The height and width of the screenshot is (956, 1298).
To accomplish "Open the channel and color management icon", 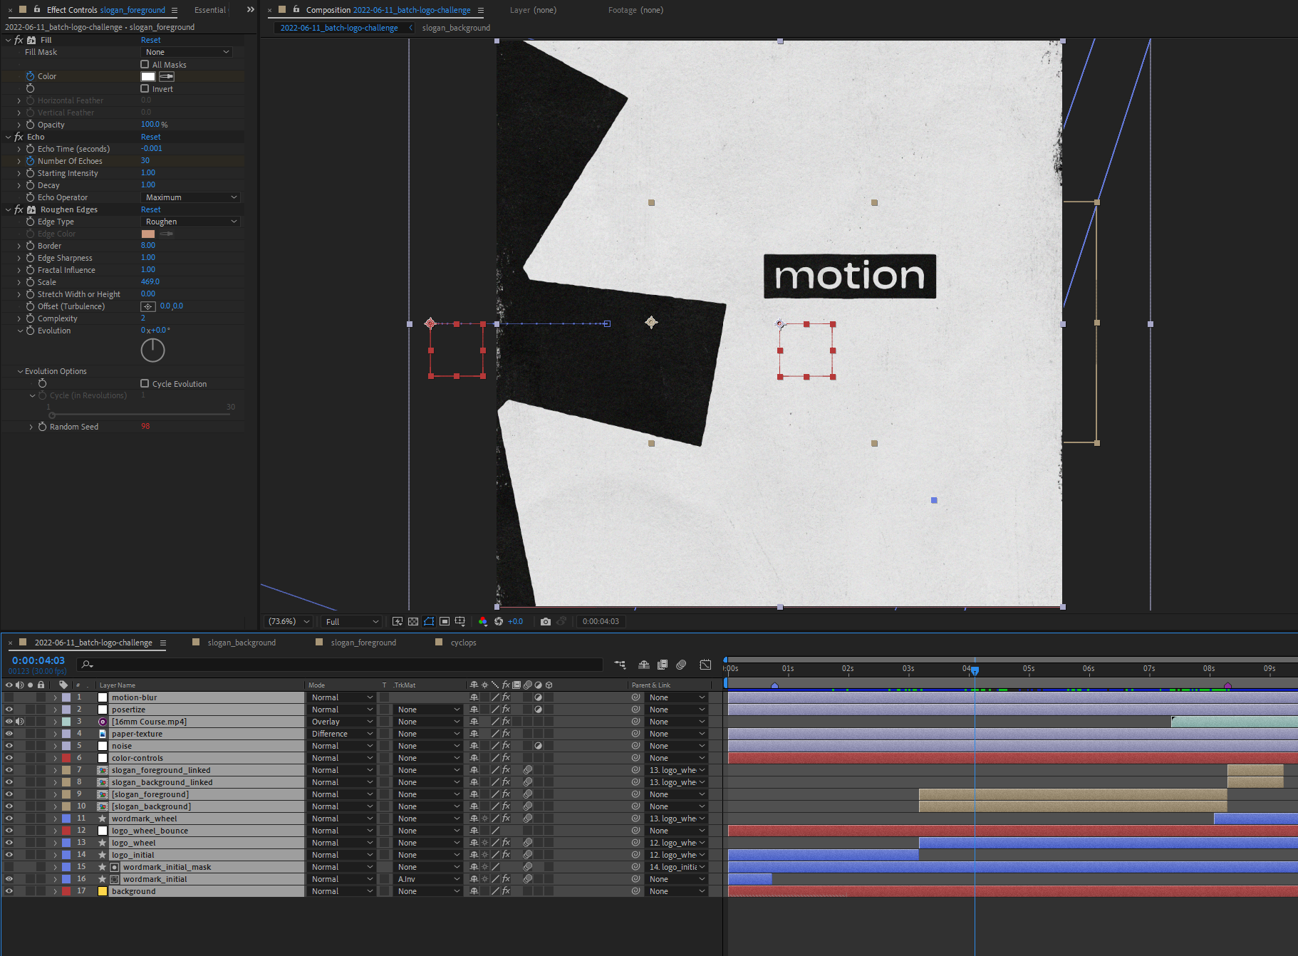I will pos(483,622).
